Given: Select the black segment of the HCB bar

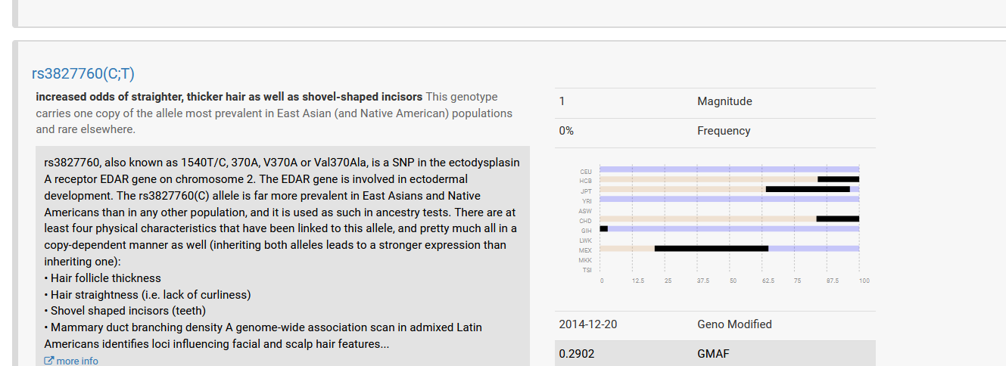Looking at the screenshot, I should tap(838, 179).
